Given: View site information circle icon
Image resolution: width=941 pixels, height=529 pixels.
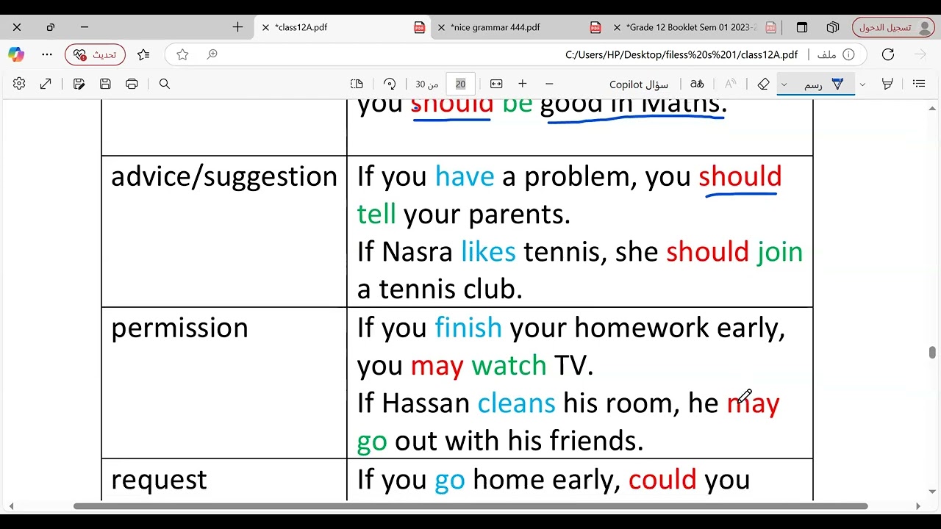Looking at the screenshot, I should [x=848, y=54].
